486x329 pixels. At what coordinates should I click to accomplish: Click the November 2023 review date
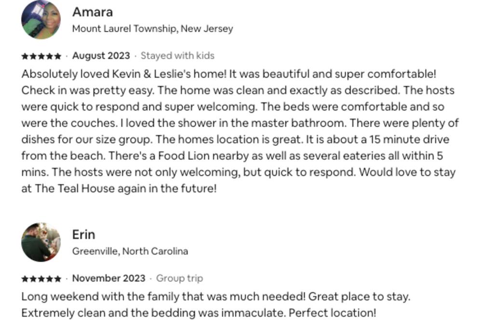(108, 278)
